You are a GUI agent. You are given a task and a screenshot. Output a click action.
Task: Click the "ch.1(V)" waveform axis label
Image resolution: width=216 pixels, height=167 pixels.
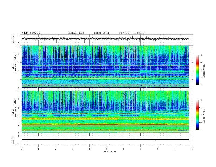pos(13,39)
